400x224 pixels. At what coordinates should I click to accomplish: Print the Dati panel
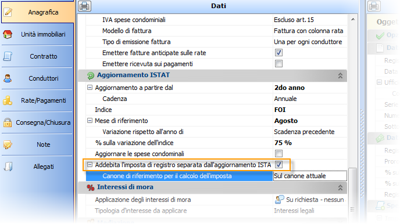click(x=84, y=6)
